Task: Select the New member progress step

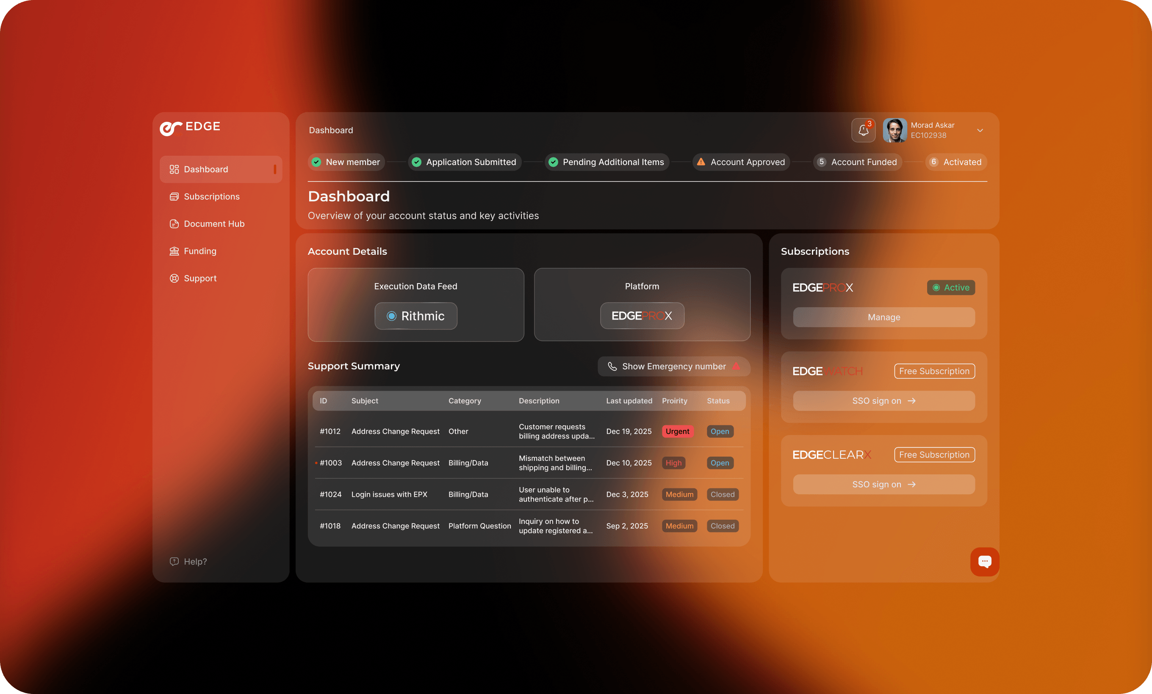Action: (346, 162)
